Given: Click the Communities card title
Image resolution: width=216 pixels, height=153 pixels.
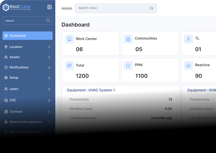Looking at the screenshot, I should (x=146, y=38).
